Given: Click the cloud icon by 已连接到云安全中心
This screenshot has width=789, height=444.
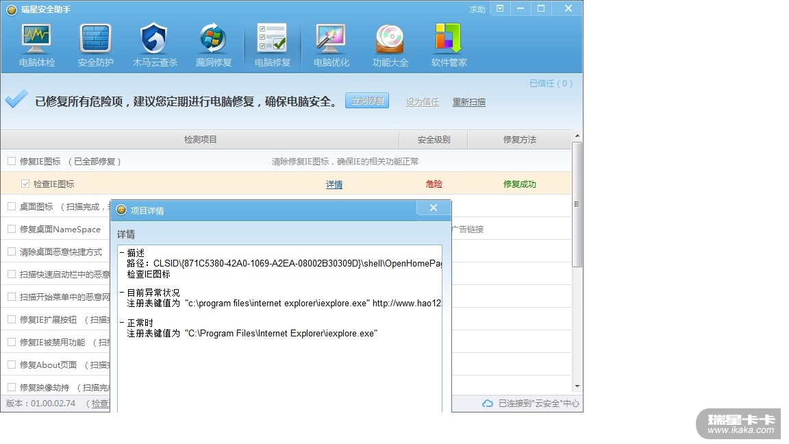Looking at the screenshot, I should coord(488,403).
